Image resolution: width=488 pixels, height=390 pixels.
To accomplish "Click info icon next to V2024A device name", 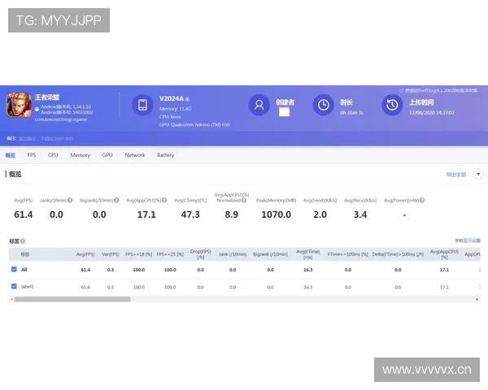I will click(x=187, y=98).
